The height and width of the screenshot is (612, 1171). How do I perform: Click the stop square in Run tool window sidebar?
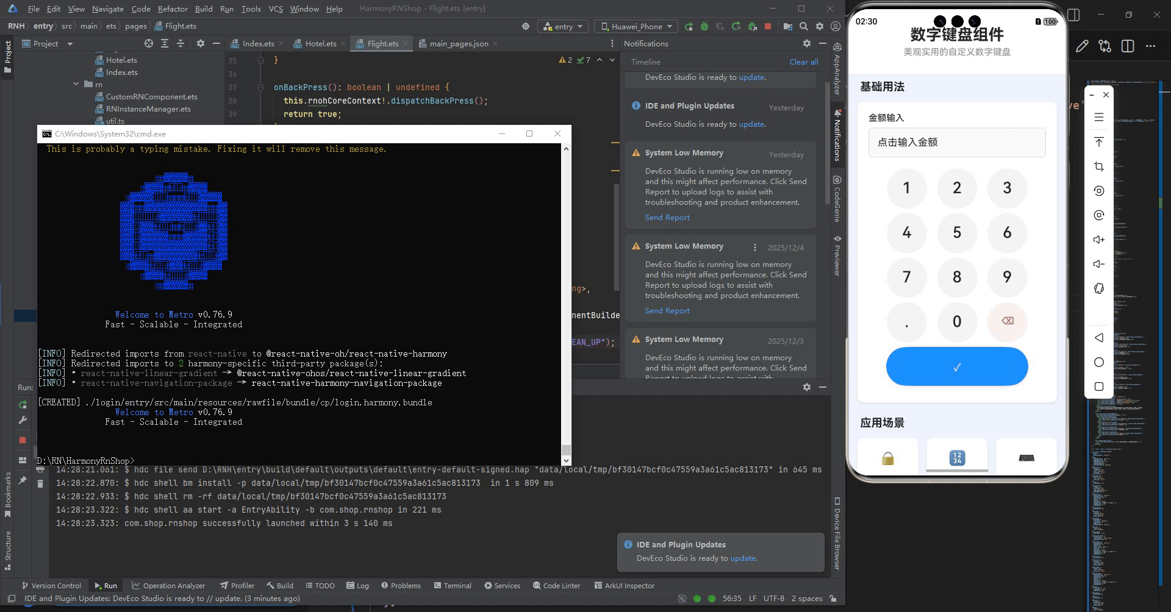point(23,440)
